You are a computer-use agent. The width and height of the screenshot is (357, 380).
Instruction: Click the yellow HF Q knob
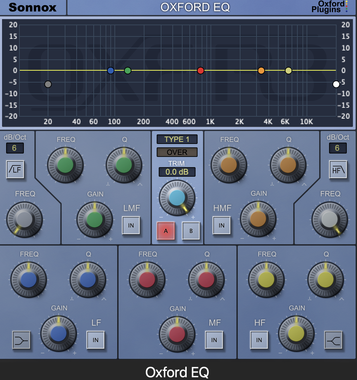326,280
